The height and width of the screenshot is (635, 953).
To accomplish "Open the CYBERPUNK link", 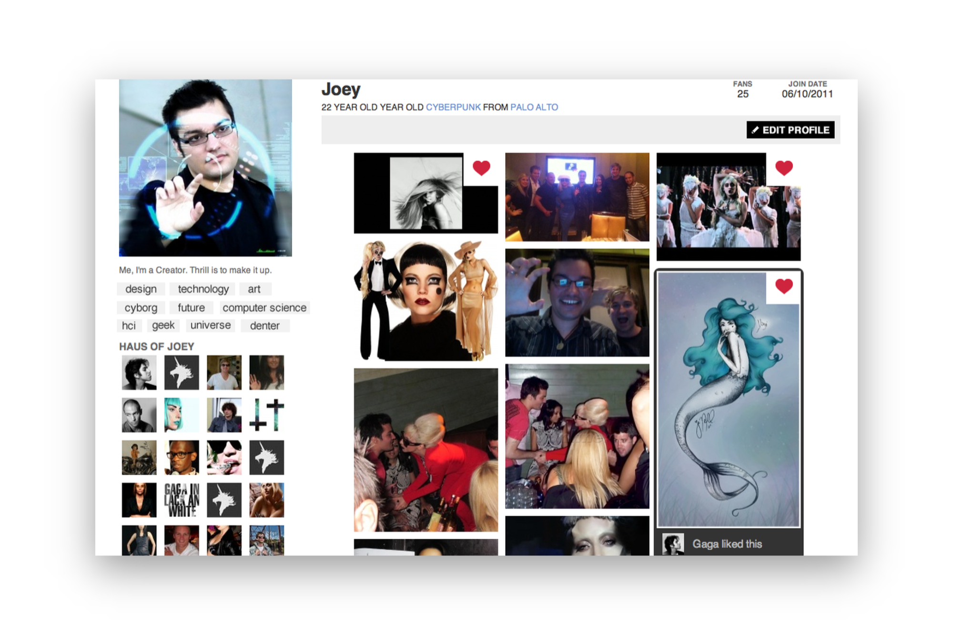I will pyautogui.click(x=453, y=107).
